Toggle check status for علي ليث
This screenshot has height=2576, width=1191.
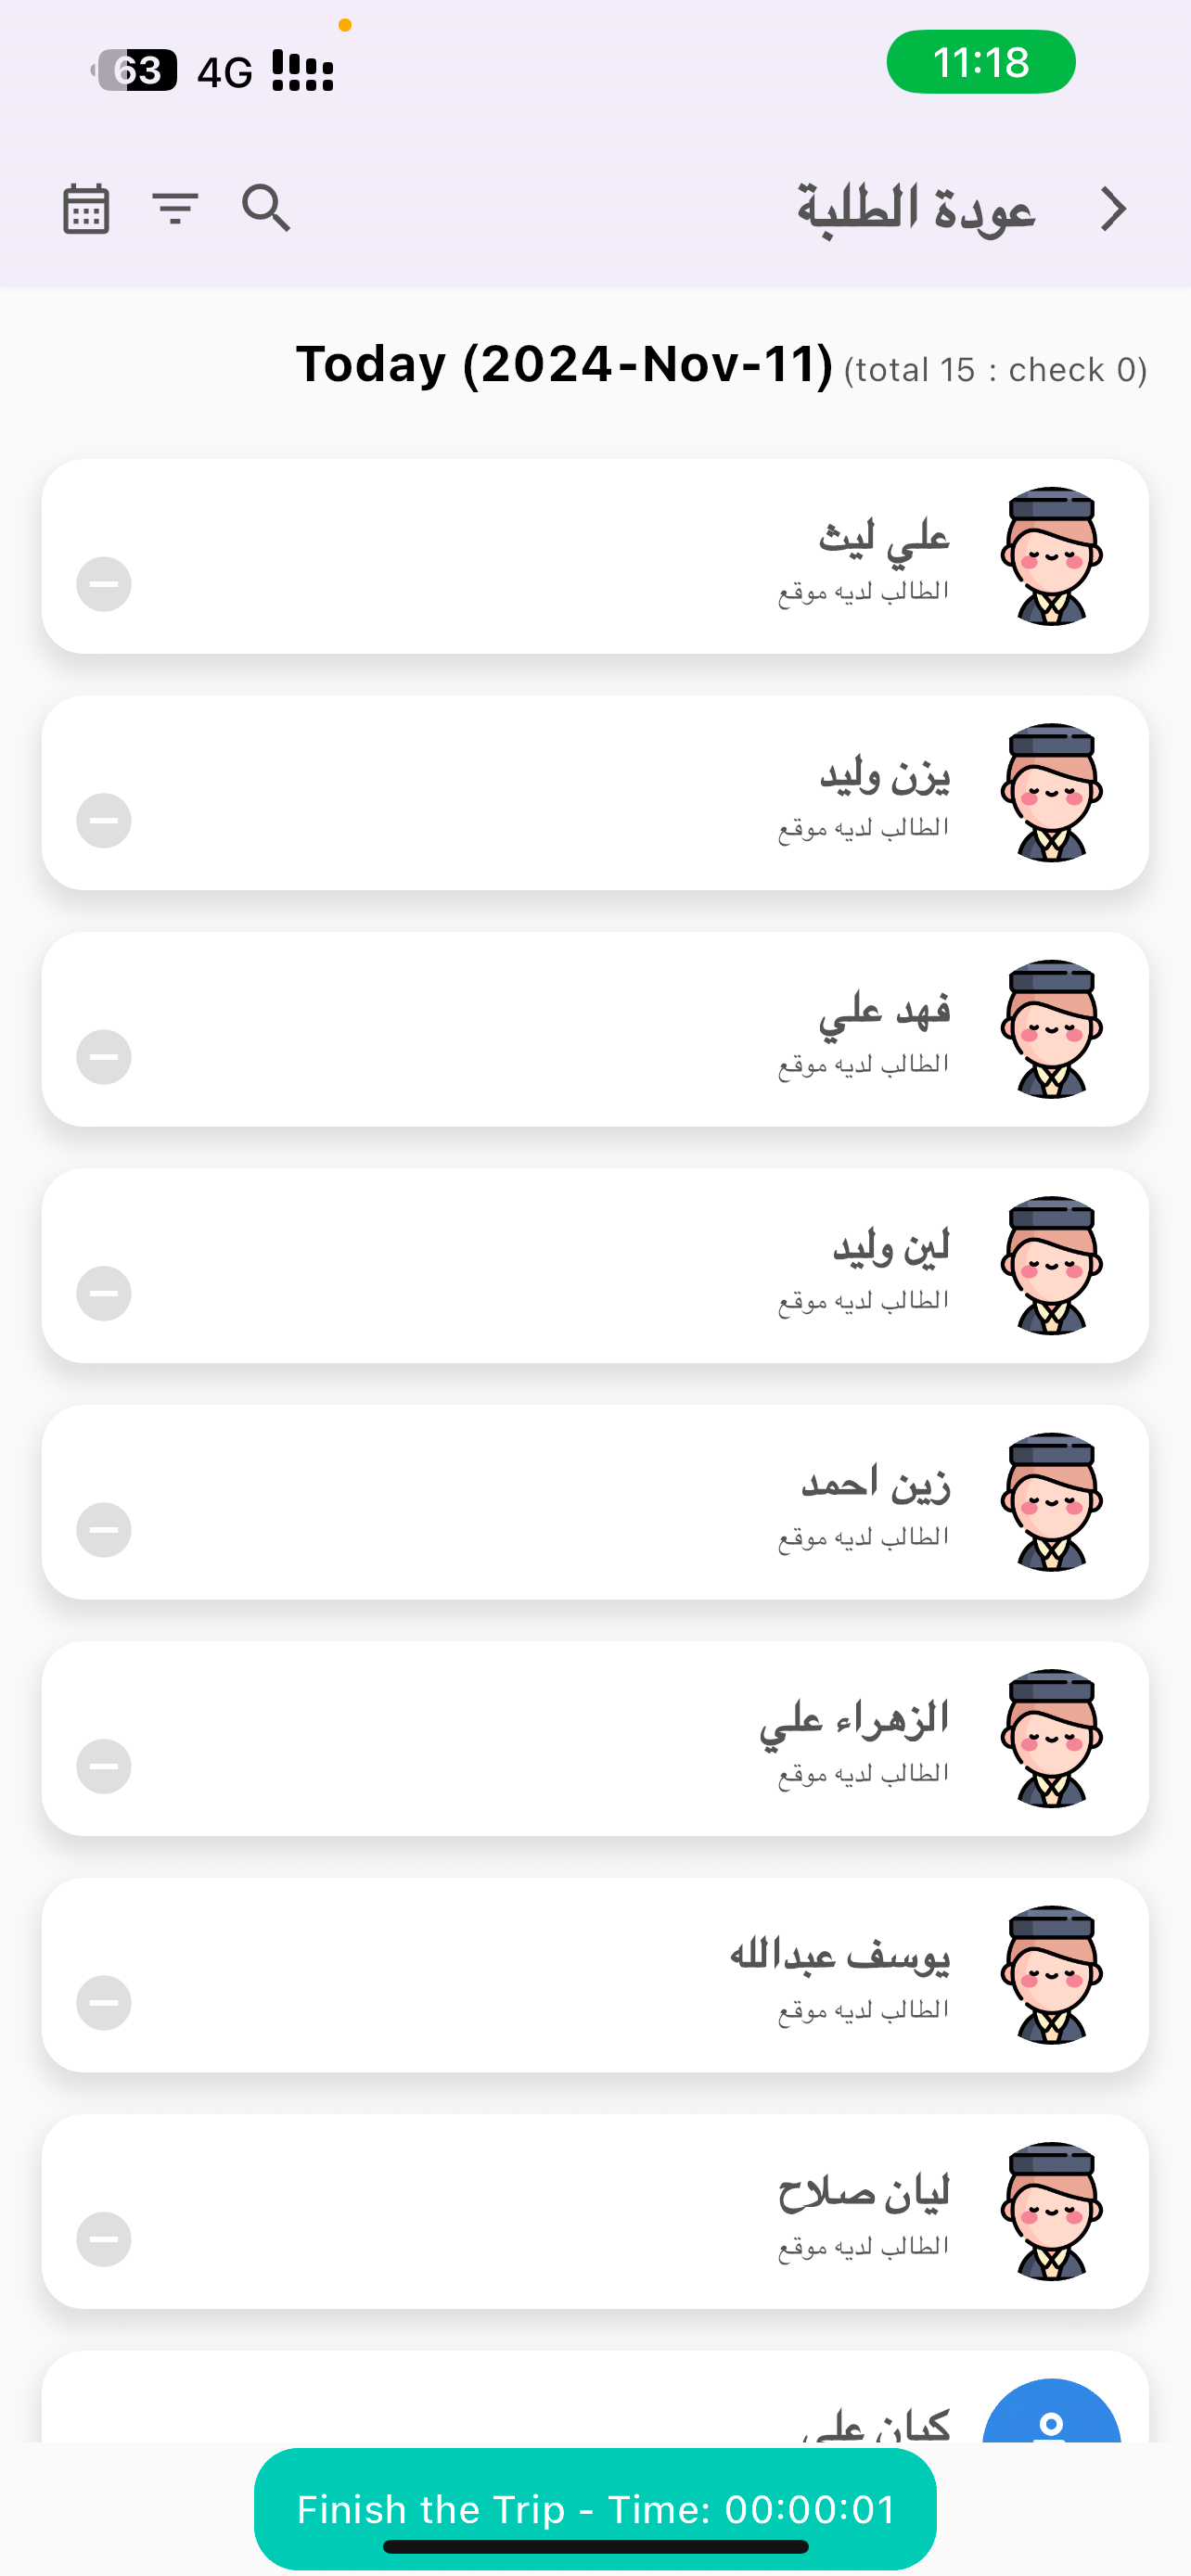tap(104, 584)
